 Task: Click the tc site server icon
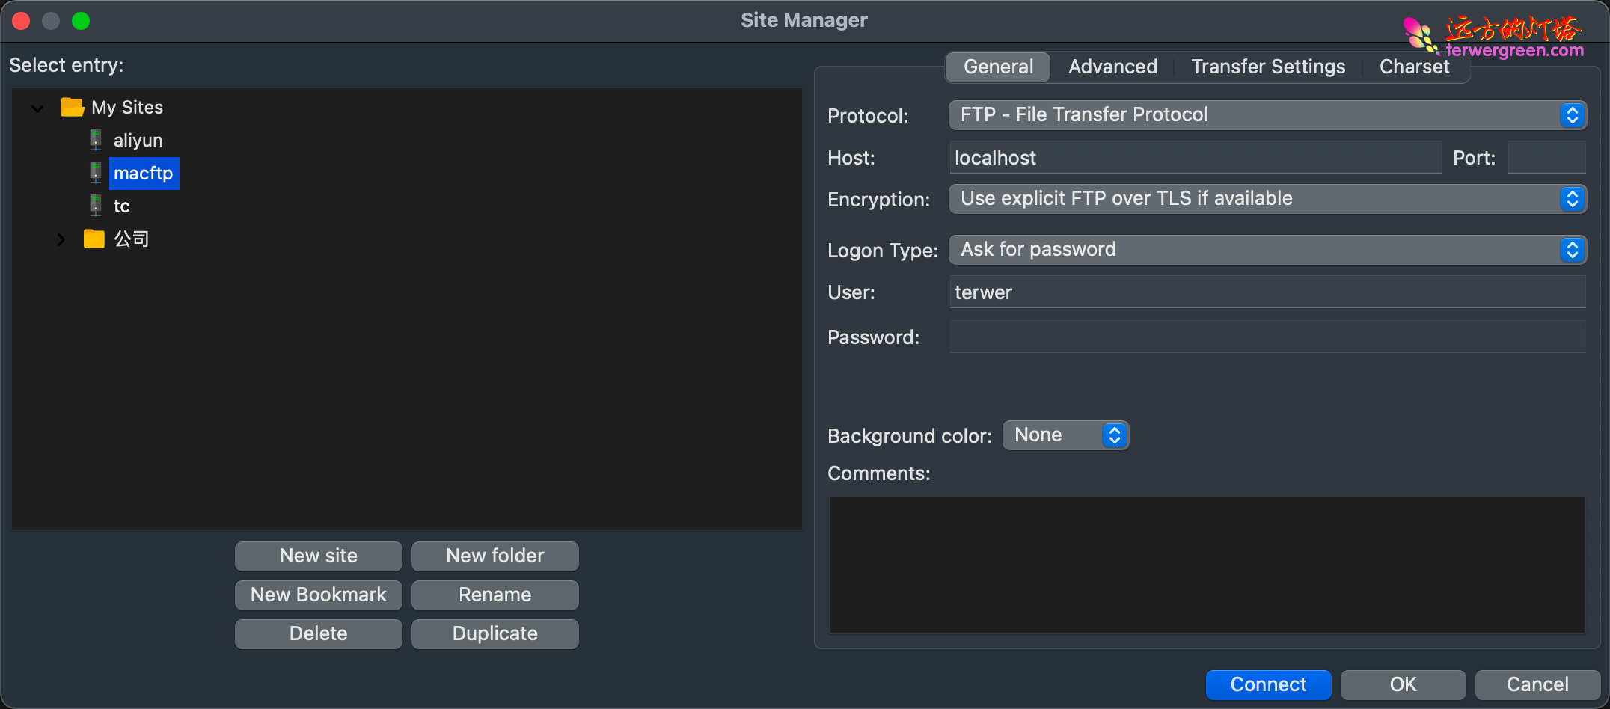coord(96,206)
